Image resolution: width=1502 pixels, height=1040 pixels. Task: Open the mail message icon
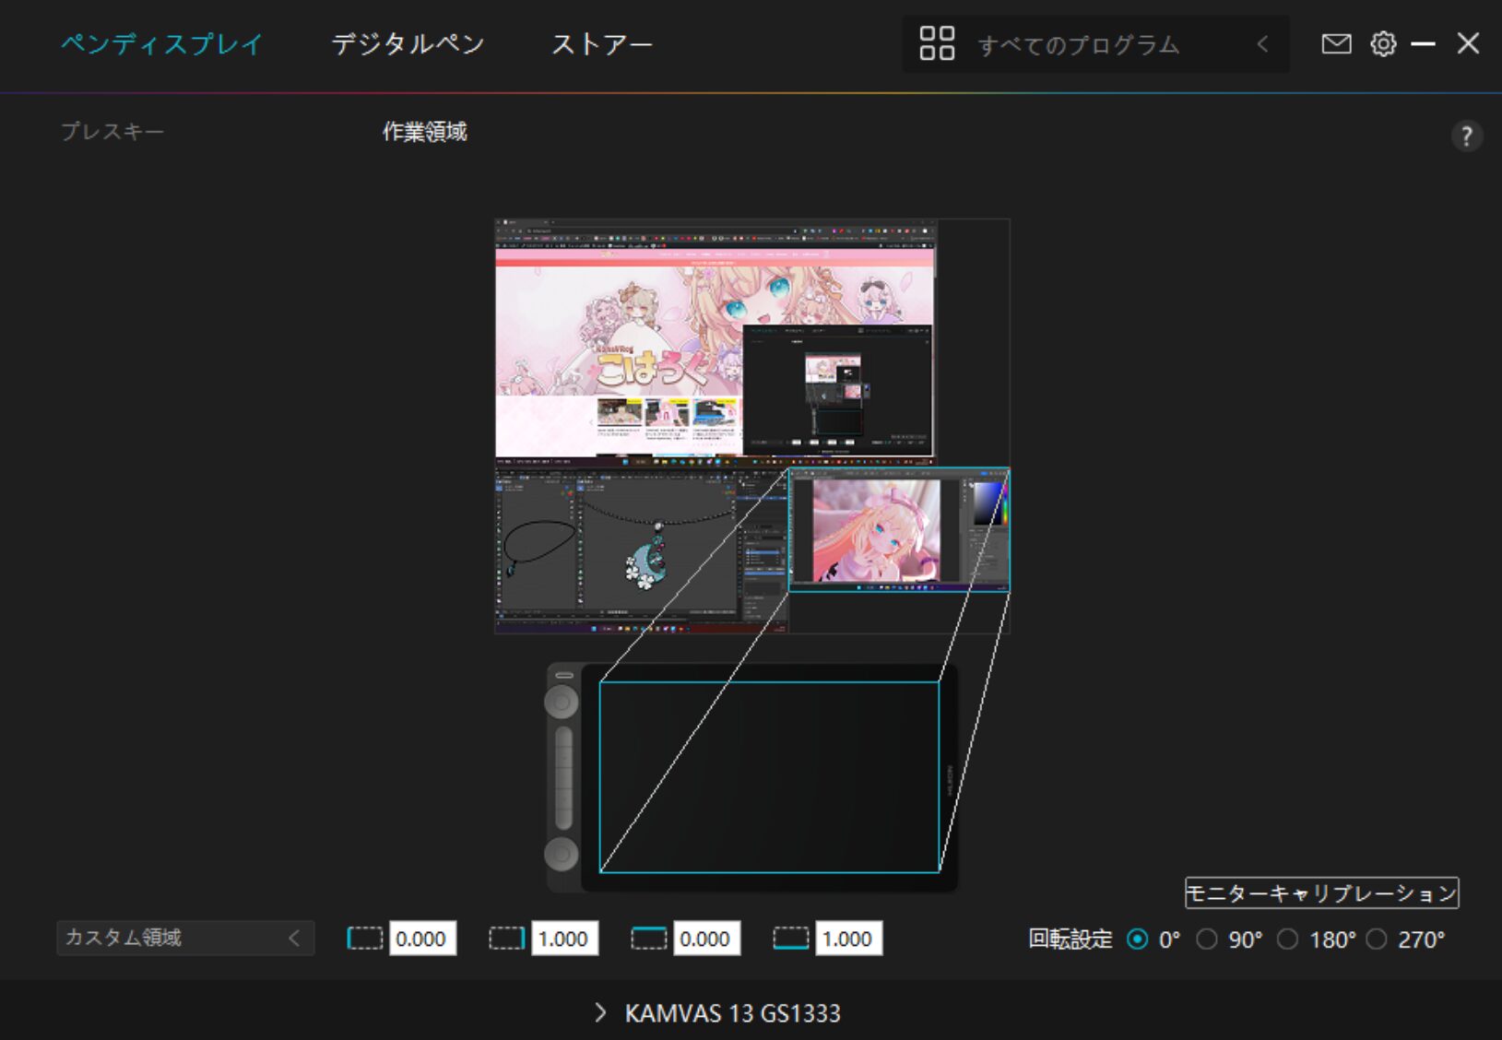[1336, 44]
